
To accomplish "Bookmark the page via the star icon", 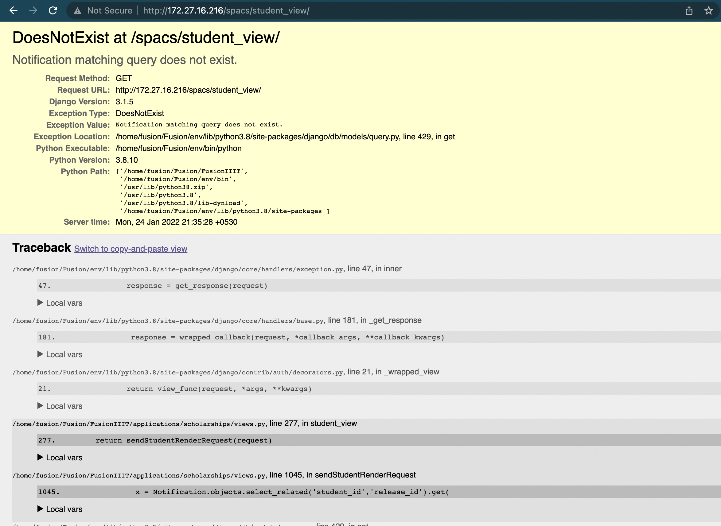I will point(709,10).
